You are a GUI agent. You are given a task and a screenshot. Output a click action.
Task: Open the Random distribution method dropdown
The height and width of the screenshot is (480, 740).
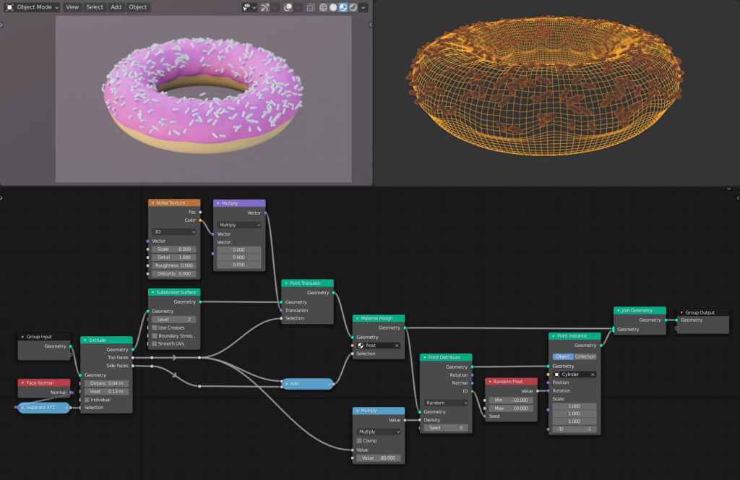pyautogui.click(x=446, y=403)
